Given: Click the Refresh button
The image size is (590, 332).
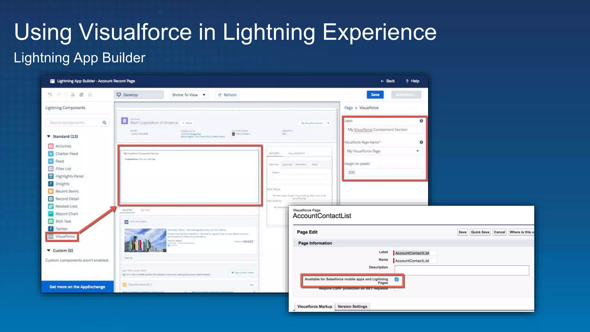Looking at the screenshot, I should click(228, 95).
